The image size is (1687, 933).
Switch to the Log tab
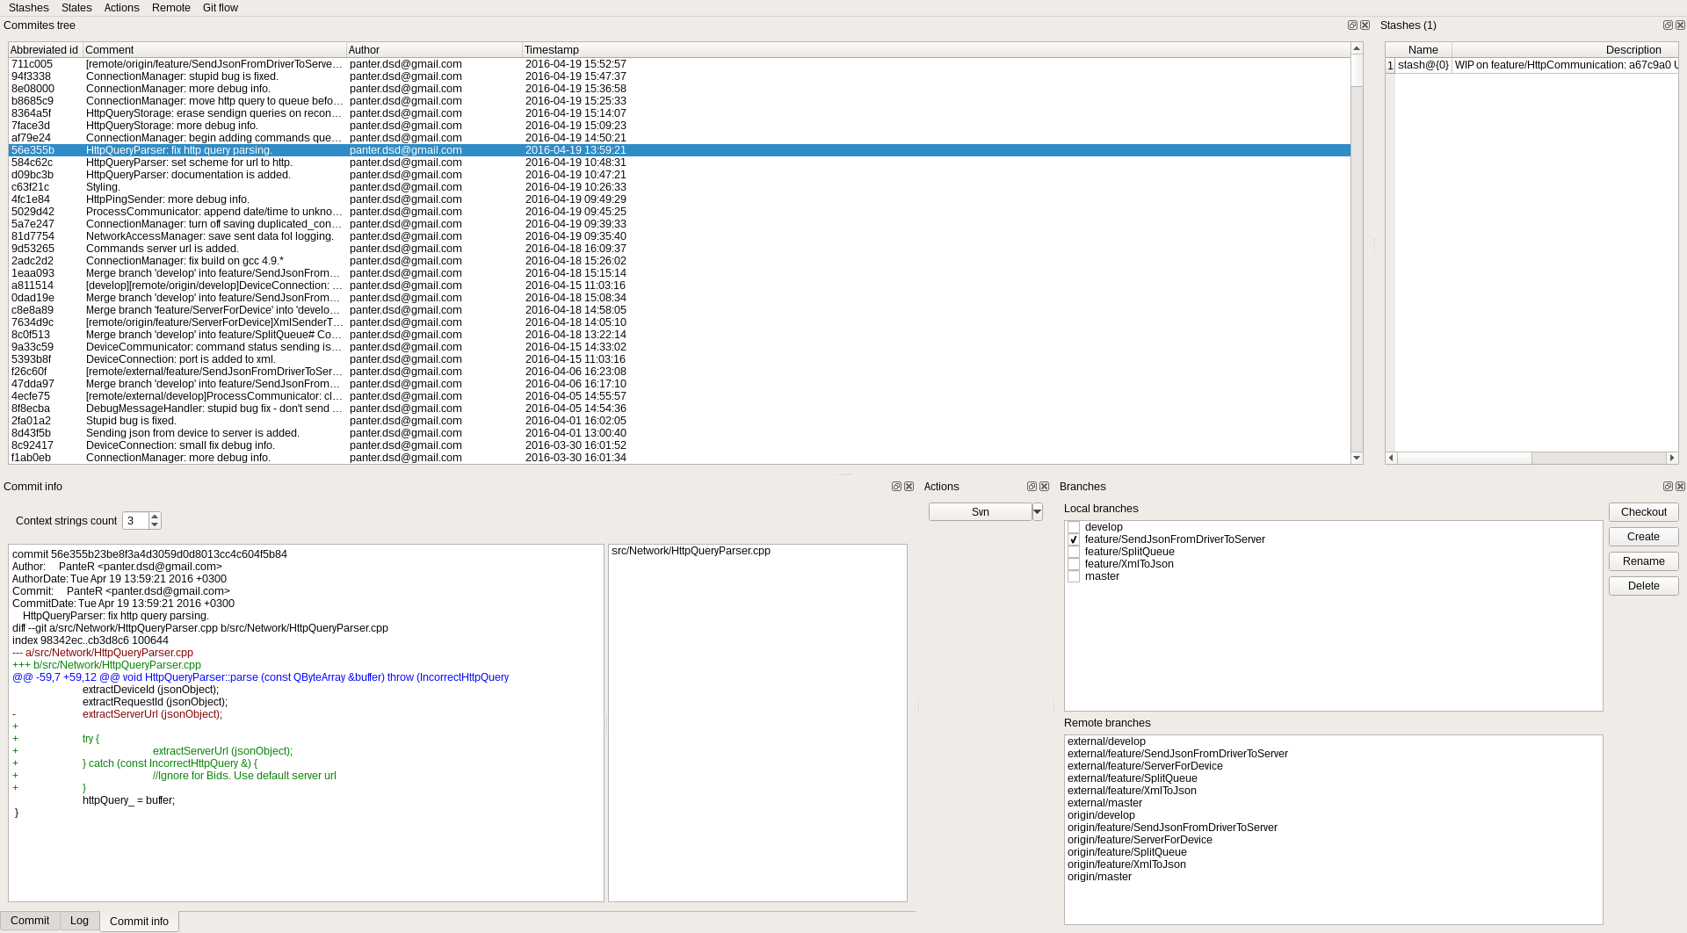(79, 921)
